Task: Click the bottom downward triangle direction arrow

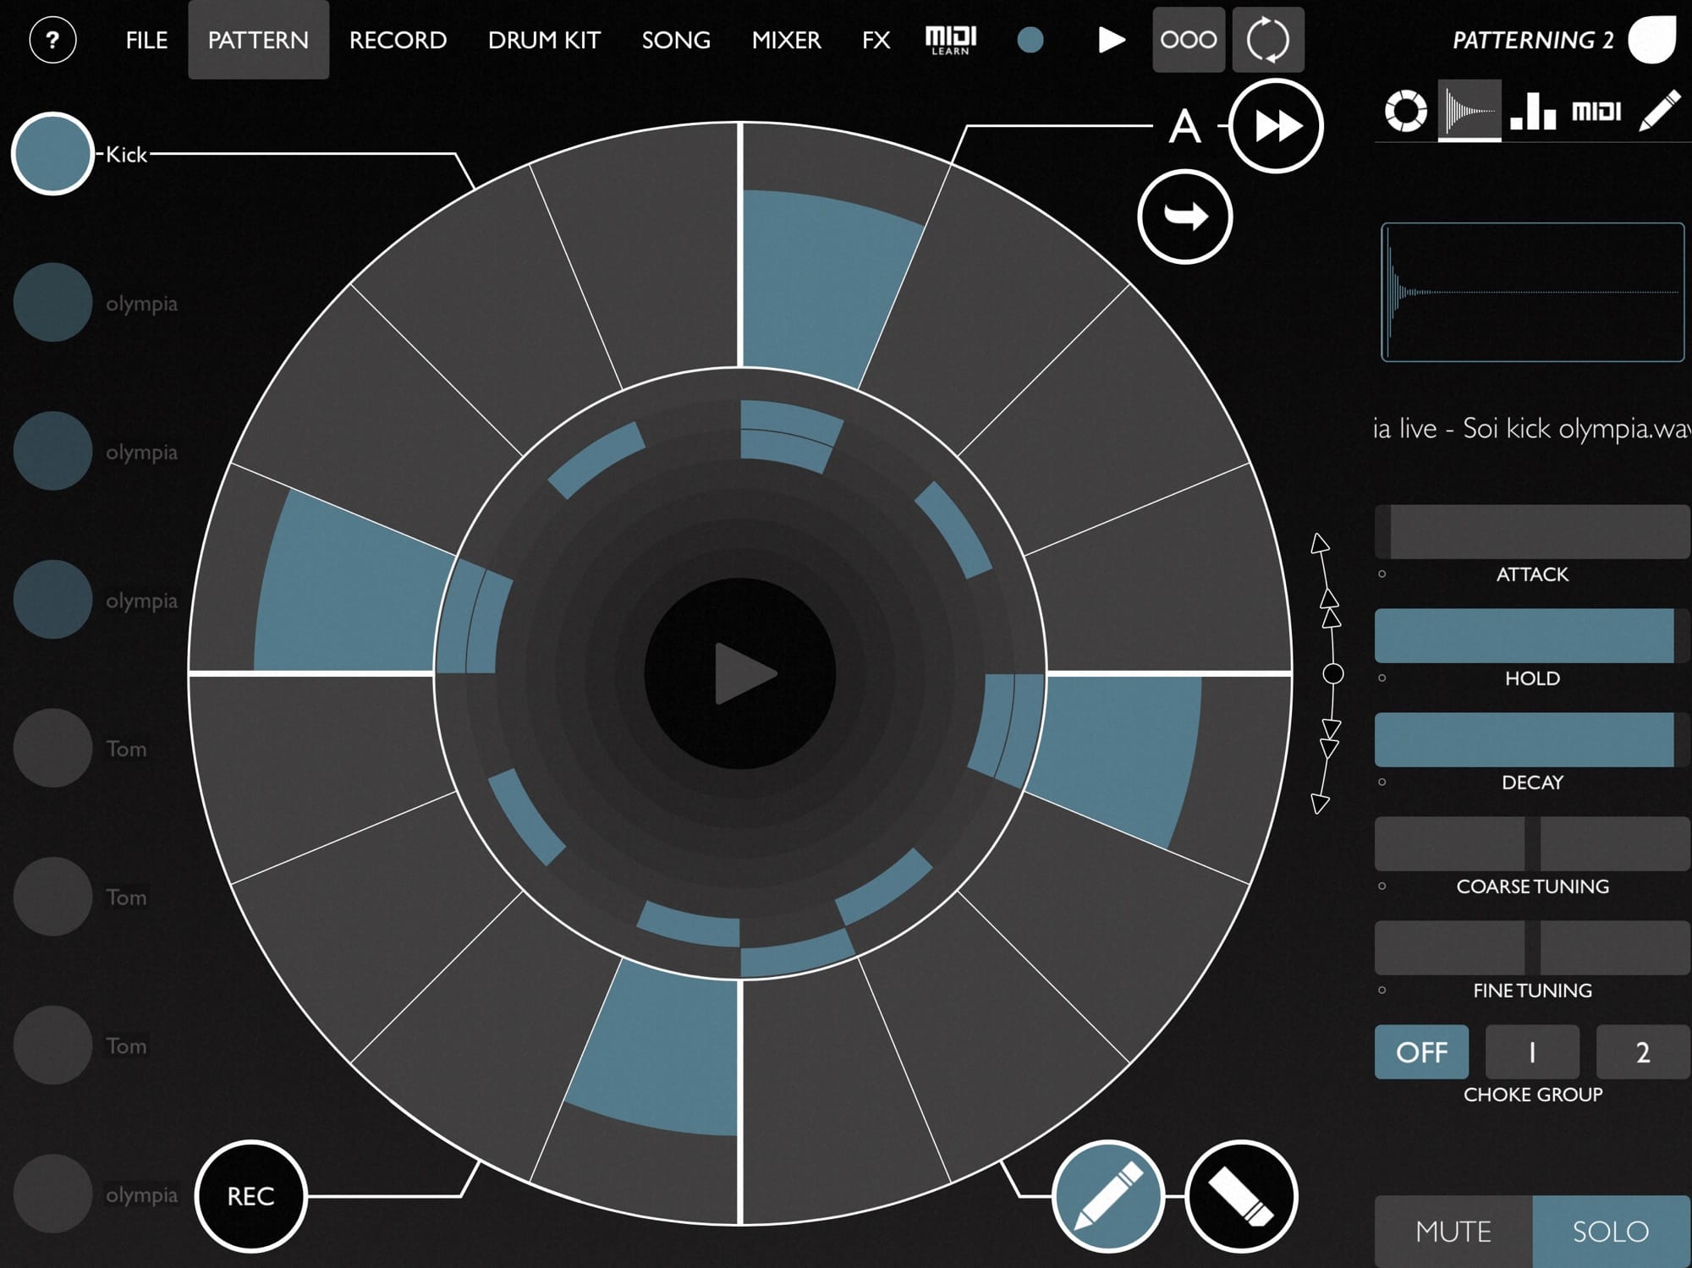Action: click(x=1320, y=804)
